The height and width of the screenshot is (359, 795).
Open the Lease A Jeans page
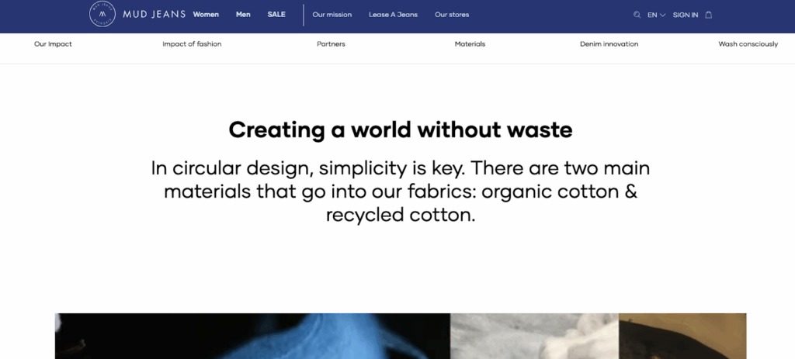pos(393,15)
